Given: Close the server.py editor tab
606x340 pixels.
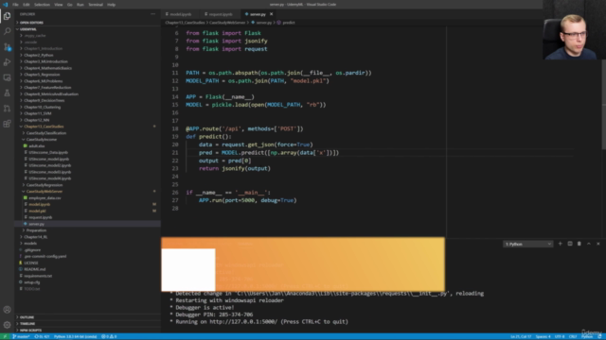Looking at the screenshot, I should click(x=272, y=14).
